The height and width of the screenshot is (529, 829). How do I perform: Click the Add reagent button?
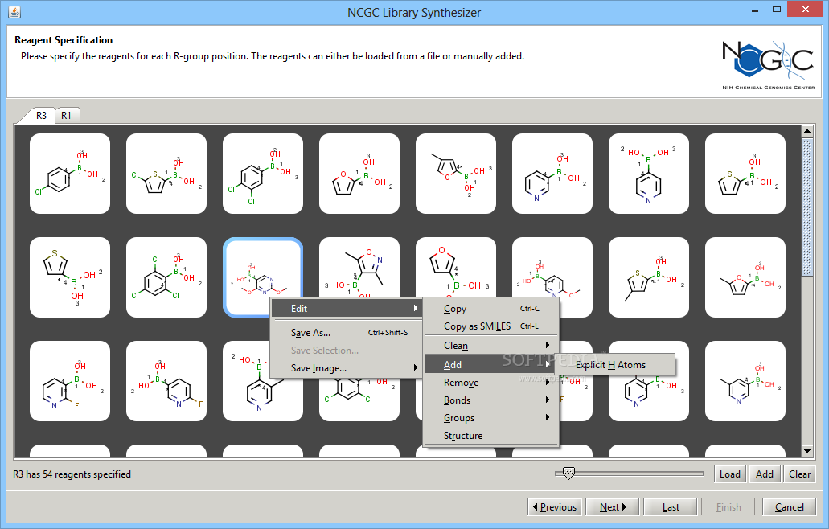point(765,474)
